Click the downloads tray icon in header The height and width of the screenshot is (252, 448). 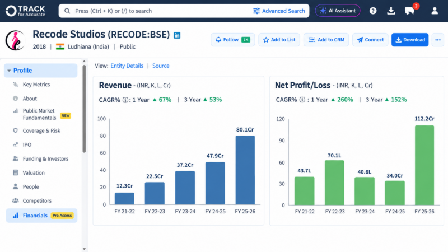coord(391,11)
